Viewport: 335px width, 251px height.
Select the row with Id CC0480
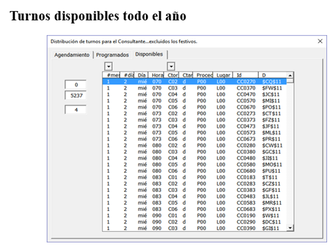coord(195,158)
